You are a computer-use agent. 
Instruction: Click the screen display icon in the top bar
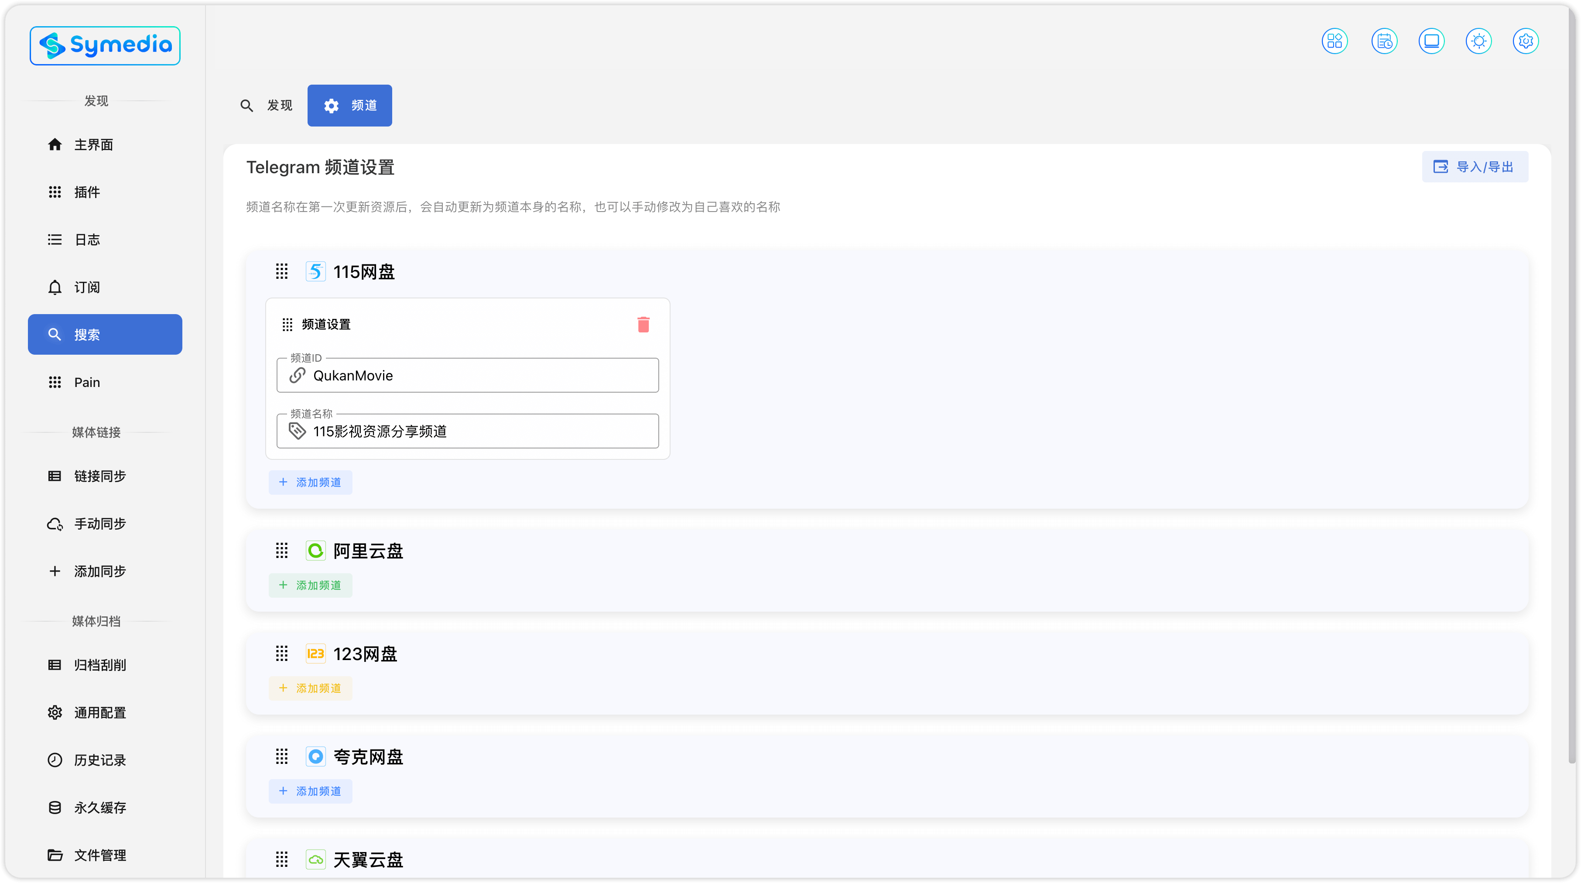(1431, 41)
